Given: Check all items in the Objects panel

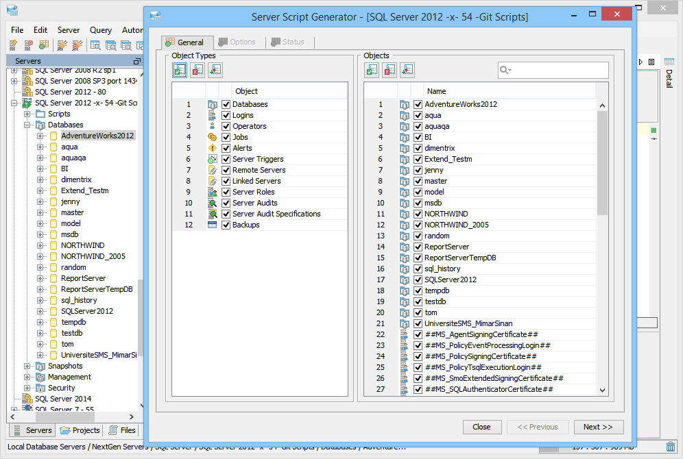Looking at the screenshot, I should pyautogui.click(x=372, y=70).
